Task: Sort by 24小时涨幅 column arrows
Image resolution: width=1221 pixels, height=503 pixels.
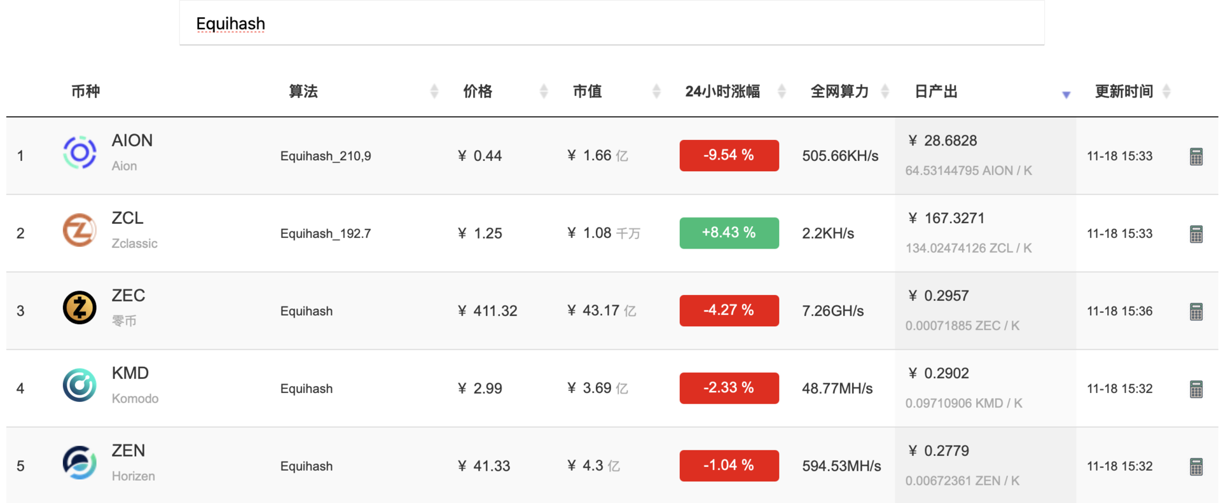Action: (x=782, y=92)
